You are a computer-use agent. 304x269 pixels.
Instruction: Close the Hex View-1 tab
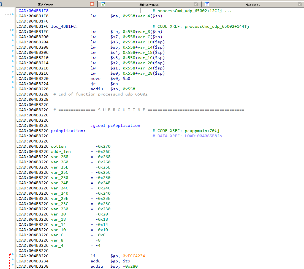click(x=300, y=4)
